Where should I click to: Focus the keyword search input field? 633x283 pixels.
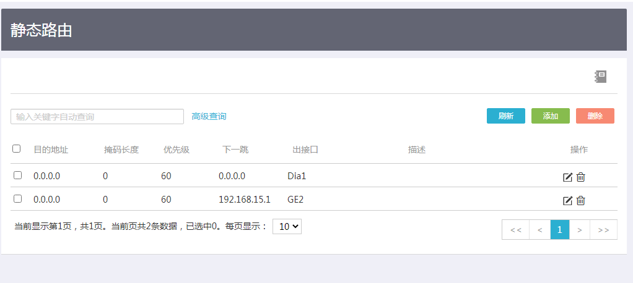97,117
